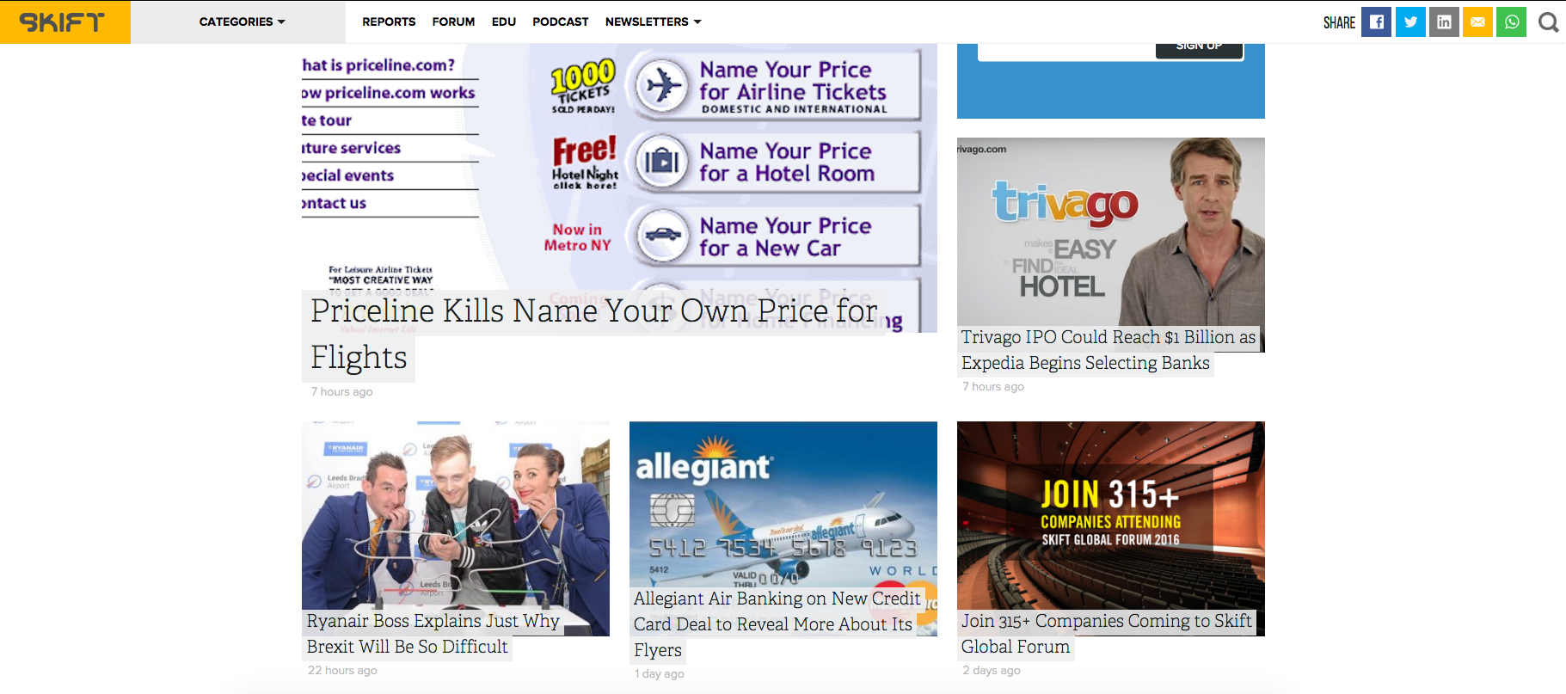Click the SHARE label in header
This screenshot has width=1566, height=694.
point(1339,22)
